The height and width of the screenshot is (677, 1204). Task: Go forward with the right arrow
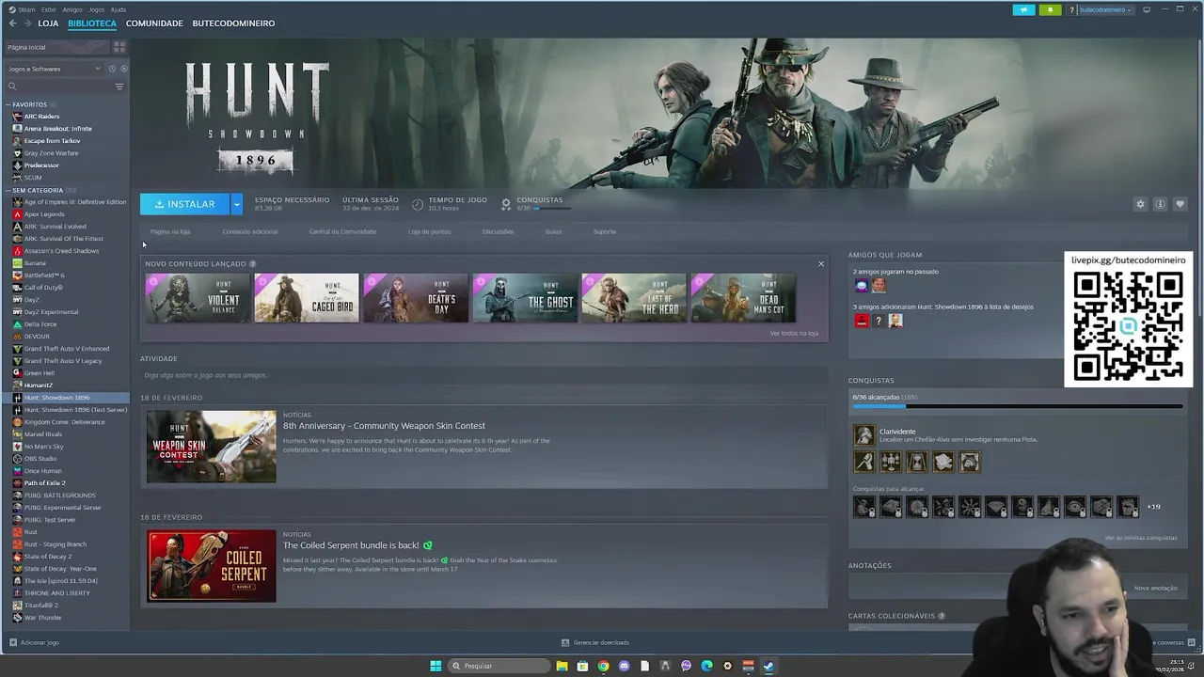[x=27, y=24]
